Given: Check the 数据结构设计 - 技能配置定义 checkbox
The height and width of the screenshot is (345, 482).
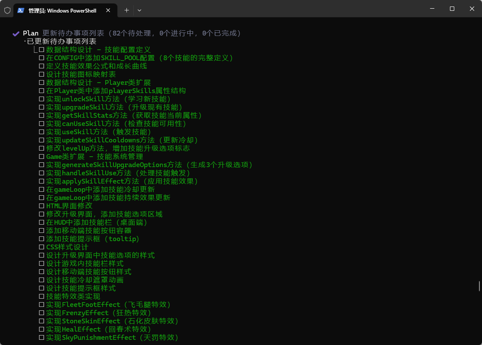Looking at the screenshot, I should [42, 49].
